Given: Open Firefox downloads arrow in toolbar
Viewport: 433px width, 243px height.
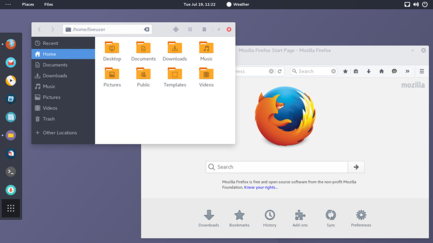Looking at the screenshot, I should coord(369,71).
